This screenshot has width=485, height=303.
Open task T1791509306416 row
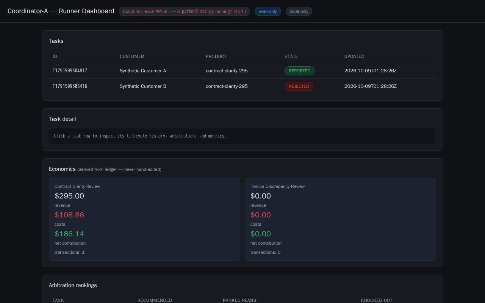click(242, 86)
